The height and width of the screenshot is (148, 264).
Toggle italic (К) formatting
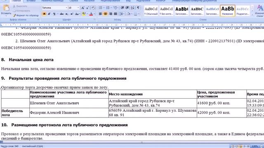[49, 14]
